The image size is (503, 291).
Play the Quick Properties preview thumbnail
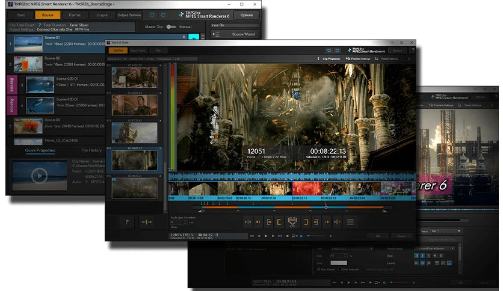point(40,176)
